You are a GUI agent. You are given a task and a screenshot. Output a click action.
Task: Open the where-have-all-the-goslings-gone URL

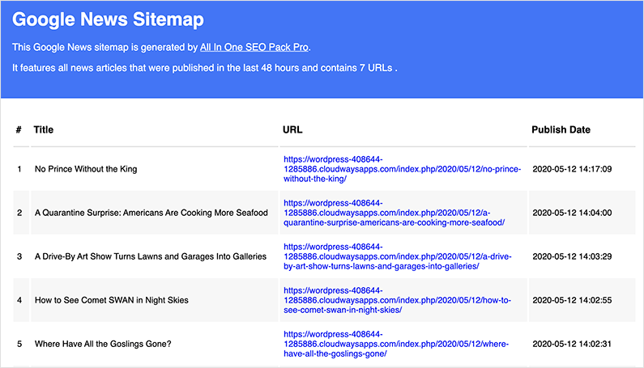396,344
